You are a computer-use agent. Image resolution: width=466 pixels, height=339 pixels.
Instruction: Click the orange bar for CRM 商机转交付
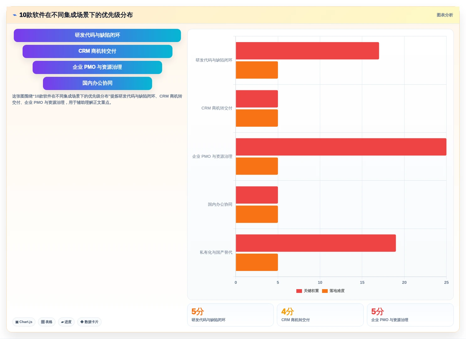[257, 118]
